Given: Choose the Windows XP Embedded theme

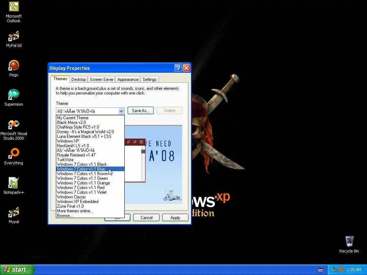Looking at the screenshot, I should pyautogui.click(x=90, y=202).
